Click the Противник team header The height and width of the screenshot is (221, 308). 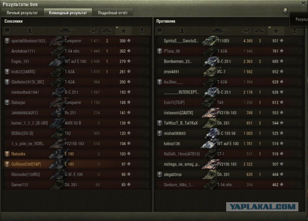pyautogui.click(x=166, y=21)
